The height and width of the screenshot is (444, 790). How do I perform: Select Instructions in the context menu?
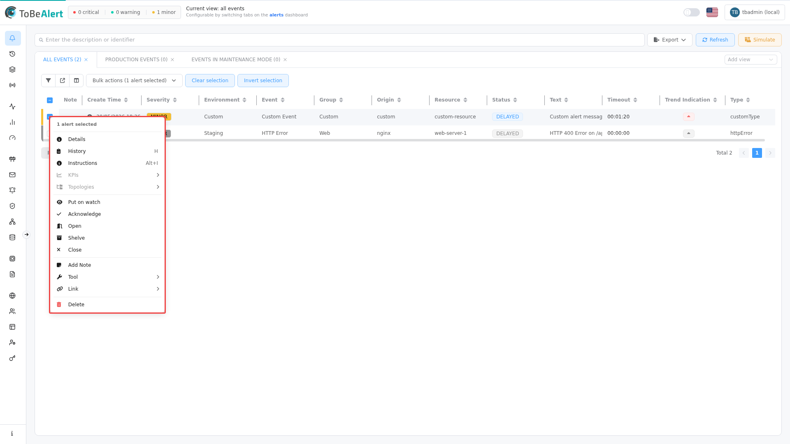(x=107, y=163)
